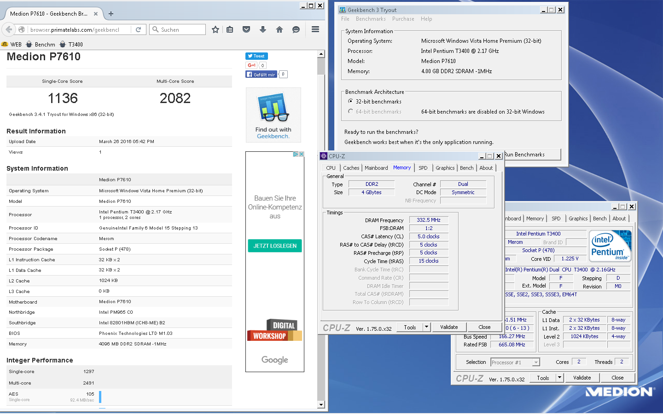Click the page scrollbar up arrow
The height and width of the screenshot is (414, 663).
[321, 54]
